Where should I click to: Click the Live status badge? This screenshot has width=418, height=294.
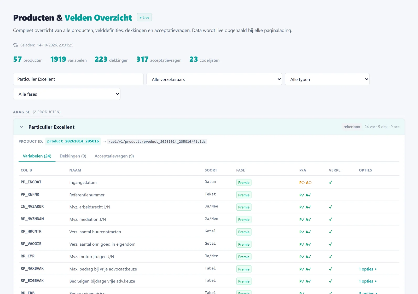[x=144, y=17]
